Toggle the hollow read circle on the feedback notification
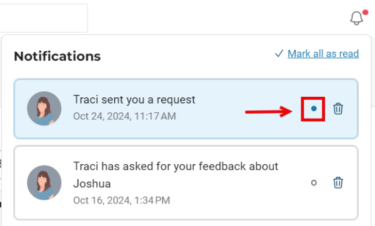 314,183
